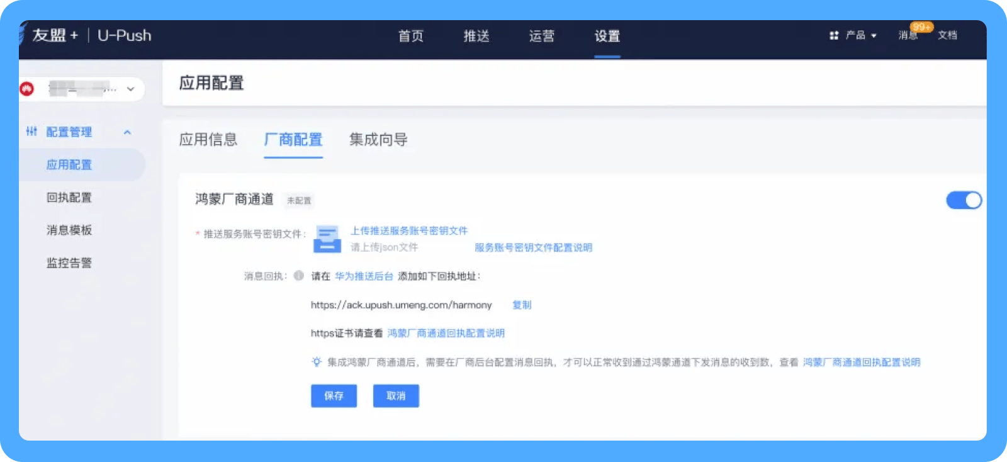
Task: Click the https://ack.upush.umeng.com/harmony URL text
Action: click(x=402, y=305)
